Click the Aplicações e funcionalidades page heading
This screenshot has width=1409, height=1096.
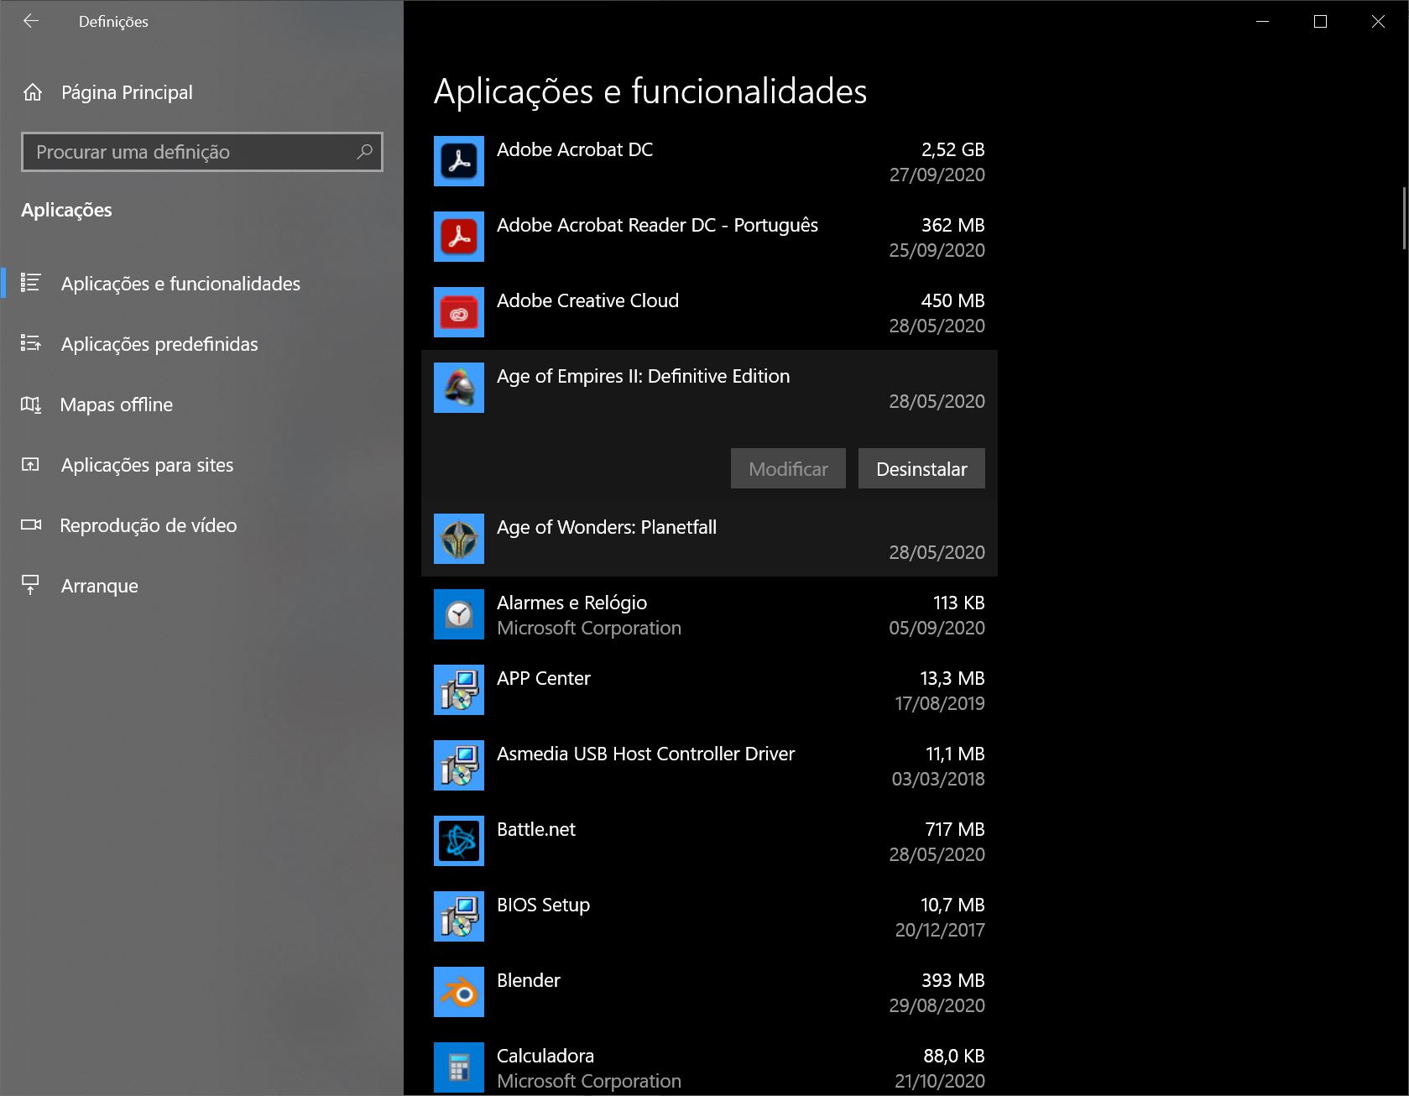pyautogui.click(x=650, y=91)
